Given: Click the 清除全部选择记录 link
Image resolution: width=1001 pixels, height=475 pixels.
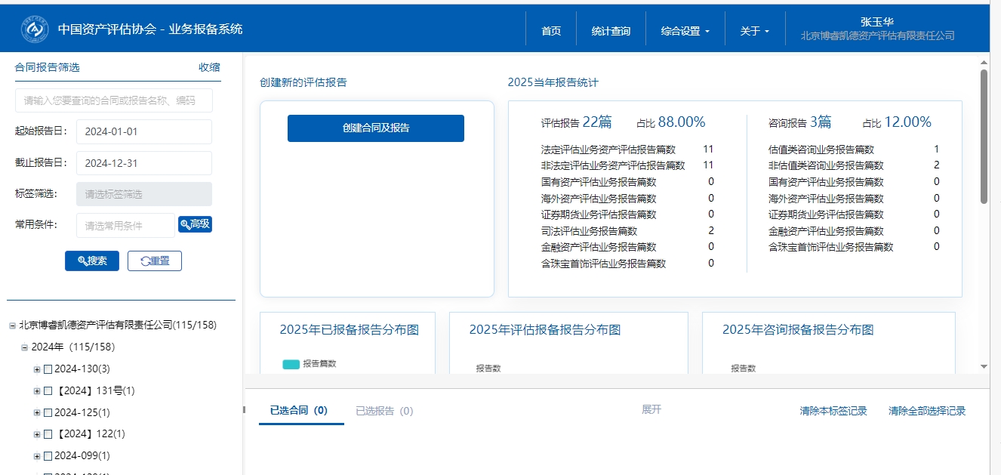Looking at the screenshot, I should pos(926,411).
